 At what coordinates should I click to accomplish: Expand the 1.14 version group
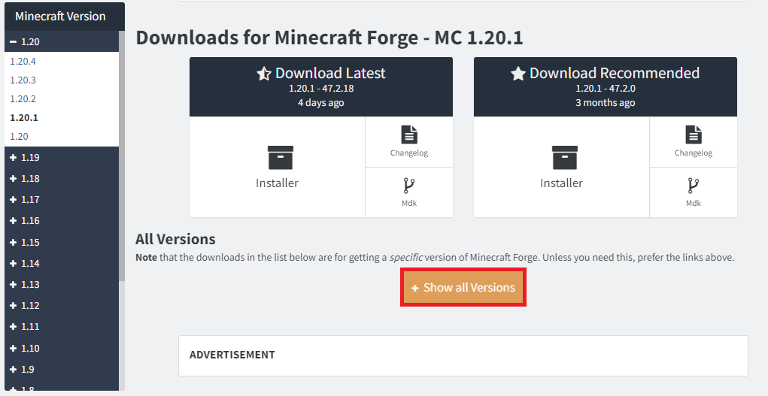coord(14,264)
